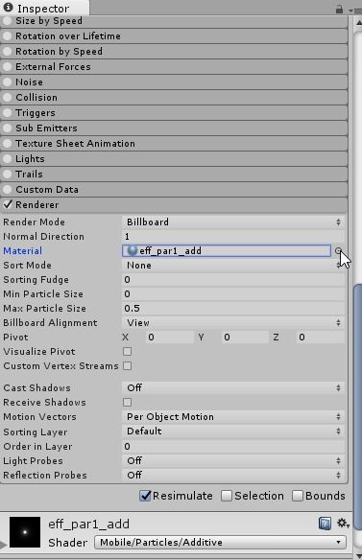Screen dimensions: 362x560
Task: Click the eff_par1_add Material field
Action: [x=227, y=250]
